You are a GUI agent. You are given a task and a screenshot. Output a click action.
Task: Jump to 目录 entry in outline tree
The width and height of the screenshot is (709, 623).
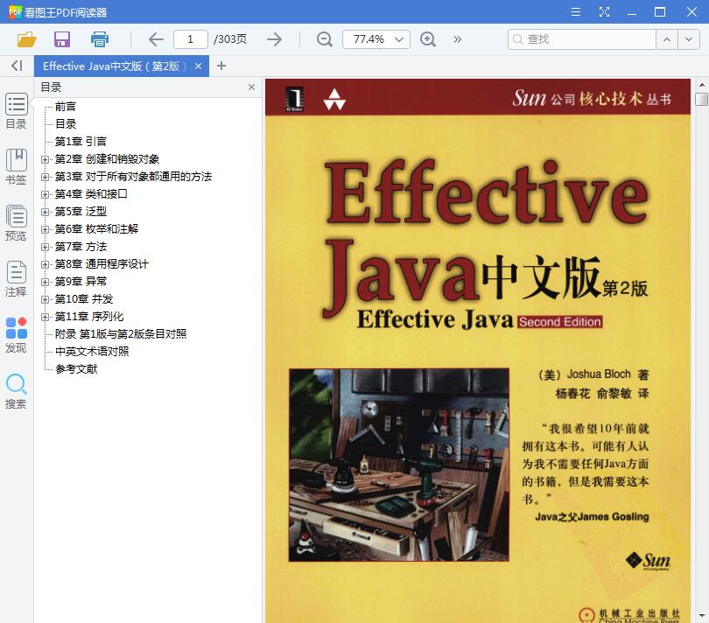click(66, 124)
